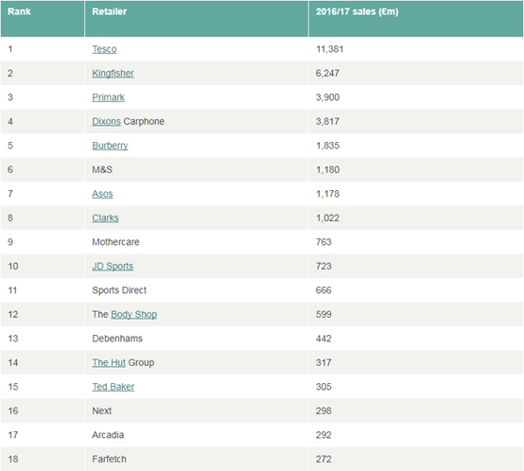This screenshot has height=471, width=524.
Task: Open the Body Shop link
Action: (x=133, y=314)
